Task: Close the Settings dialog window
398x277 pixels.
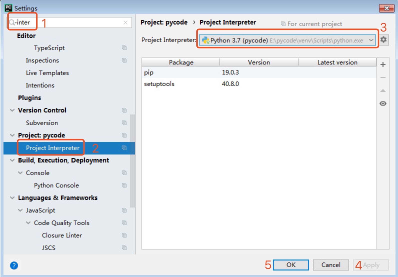Action: [x=386, y=8]
